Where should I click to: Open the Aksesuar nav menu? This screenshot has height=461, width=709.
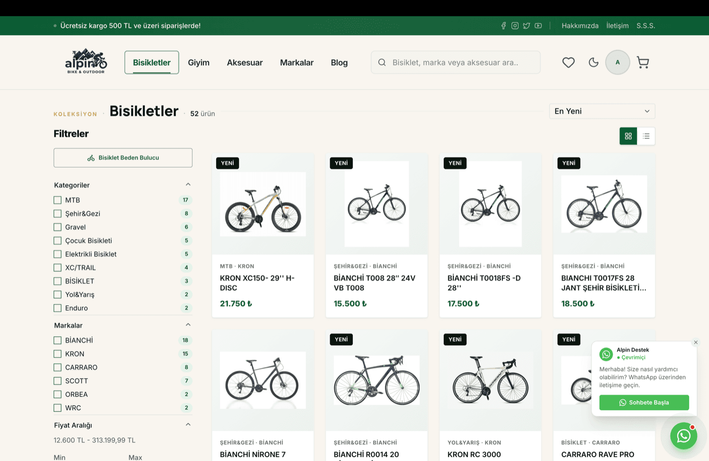pyautogui.click(x=245, y=62)
